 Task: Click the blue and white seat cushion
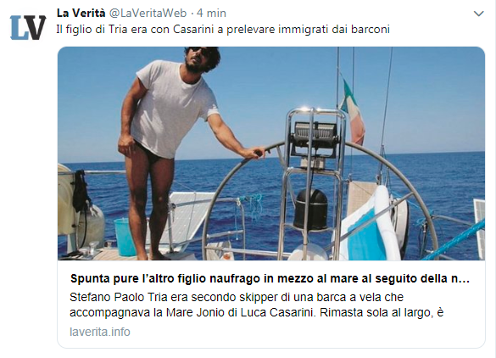tap(369, 227)
